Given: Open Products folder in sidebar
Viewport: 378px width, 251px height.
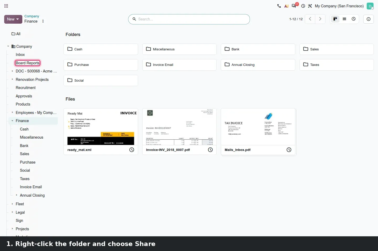Looking at the screenshot, I should tap(23, 104).
